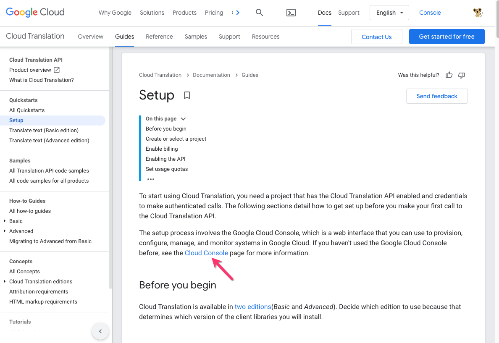This screenshot has height=343, width=499.
Task: Switch to the Docs tab
Action: (325, 13)
